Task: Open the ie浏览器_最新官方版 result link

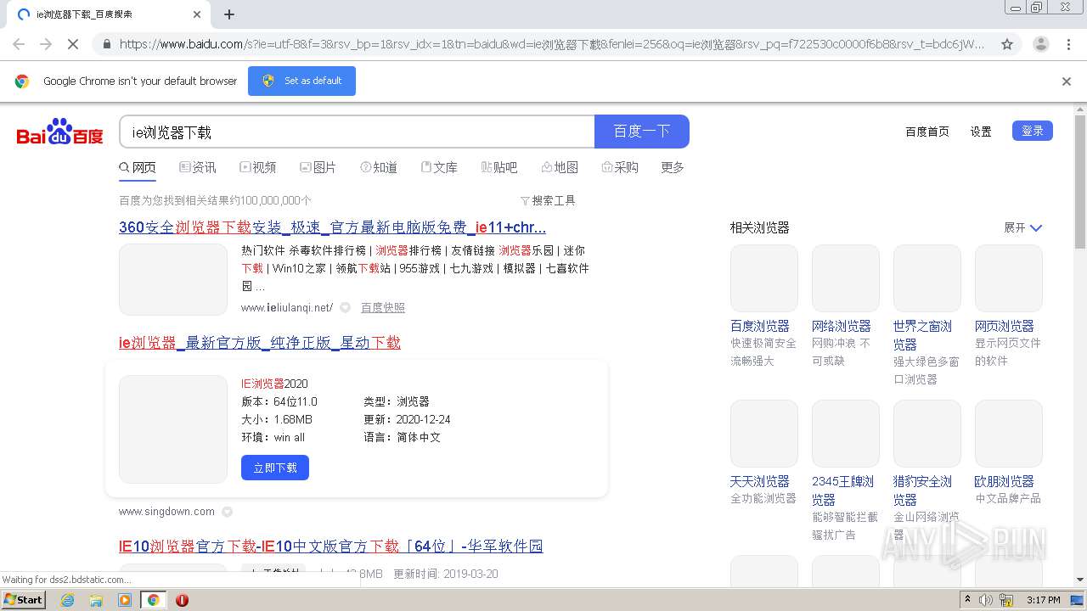Action: (x=260, y=343)
